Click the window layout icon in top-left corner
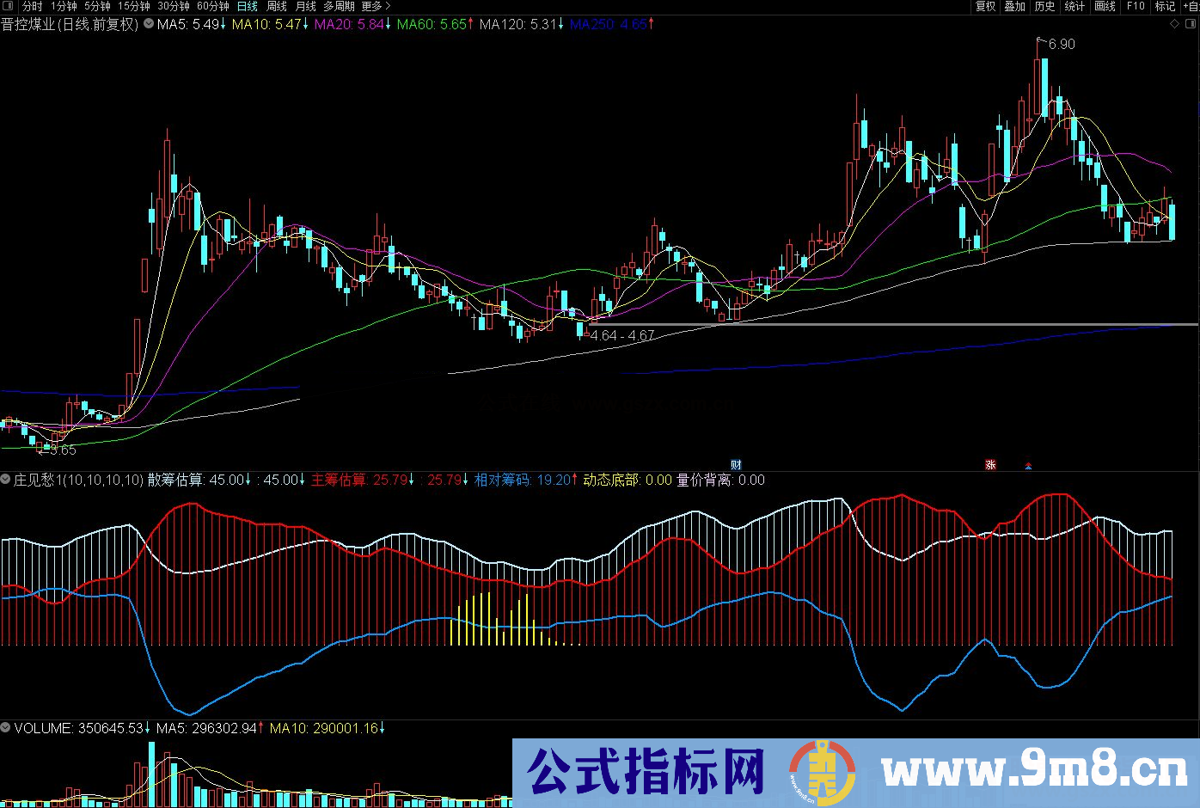The image size is (1200, 808). tap(8, 5)
